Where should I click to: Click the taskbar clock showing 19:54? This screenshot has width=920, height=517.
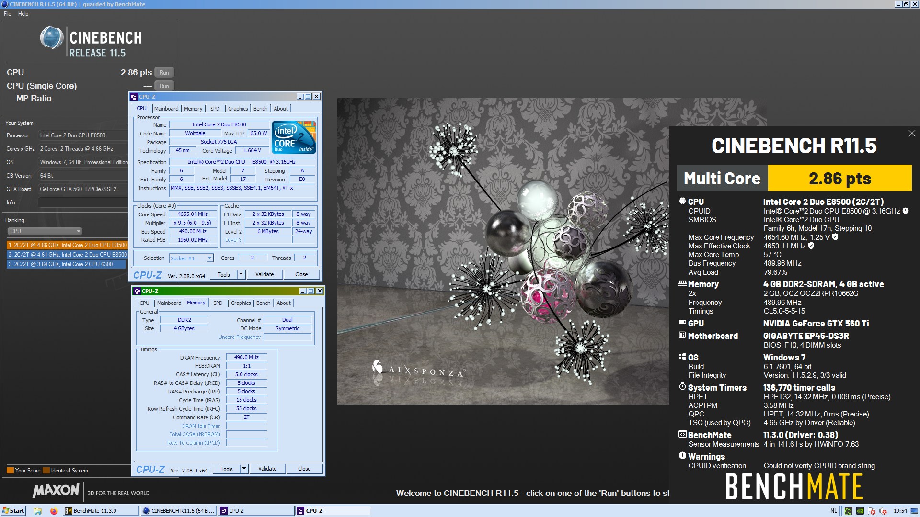click(x=900, y=511)
